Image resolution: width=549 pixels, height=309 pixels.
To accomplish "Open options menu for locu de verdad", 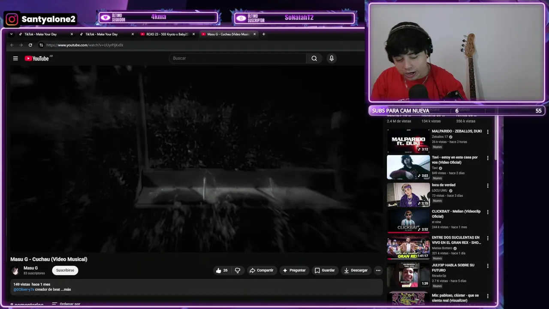I will coord(488,186).
